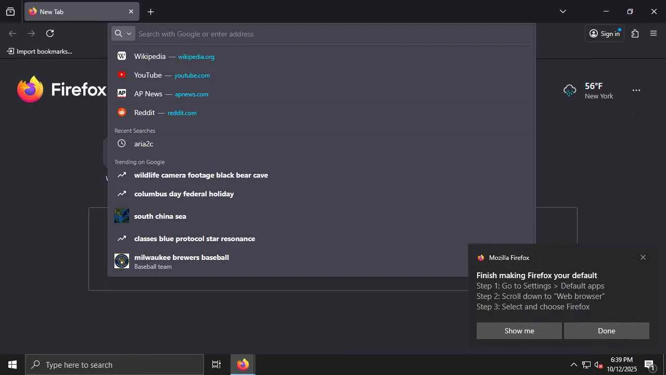666x375 pixels.
Task: Click the Windows taskbar search box
Action: (x=114, y=365)
